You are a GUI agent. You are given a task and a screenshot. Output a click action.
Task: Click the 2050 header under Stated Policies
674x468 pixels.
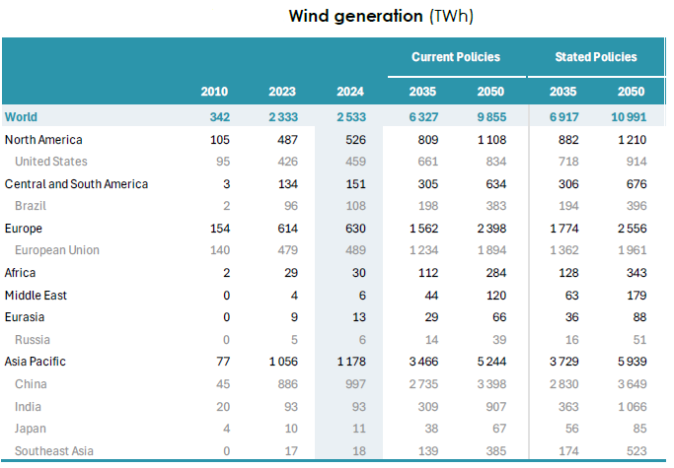pos(631,92)
